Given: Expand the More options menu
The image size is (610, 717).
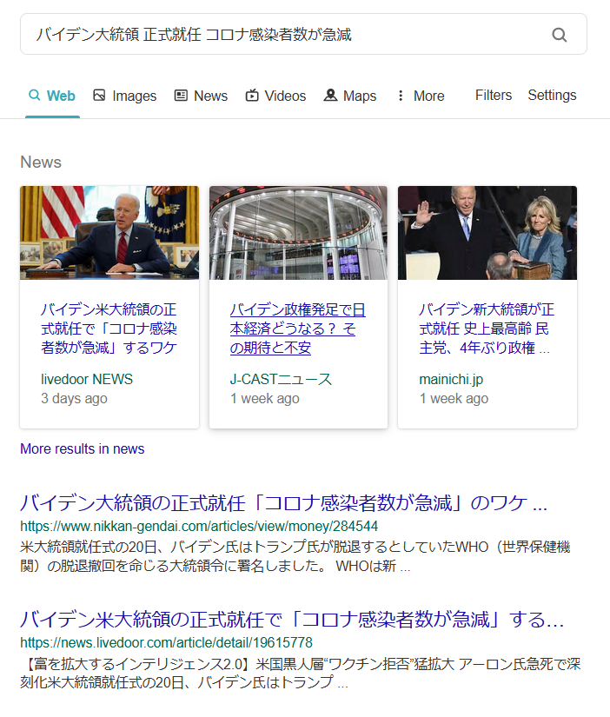Looking at the screenshot, I should tap(420, 96).
